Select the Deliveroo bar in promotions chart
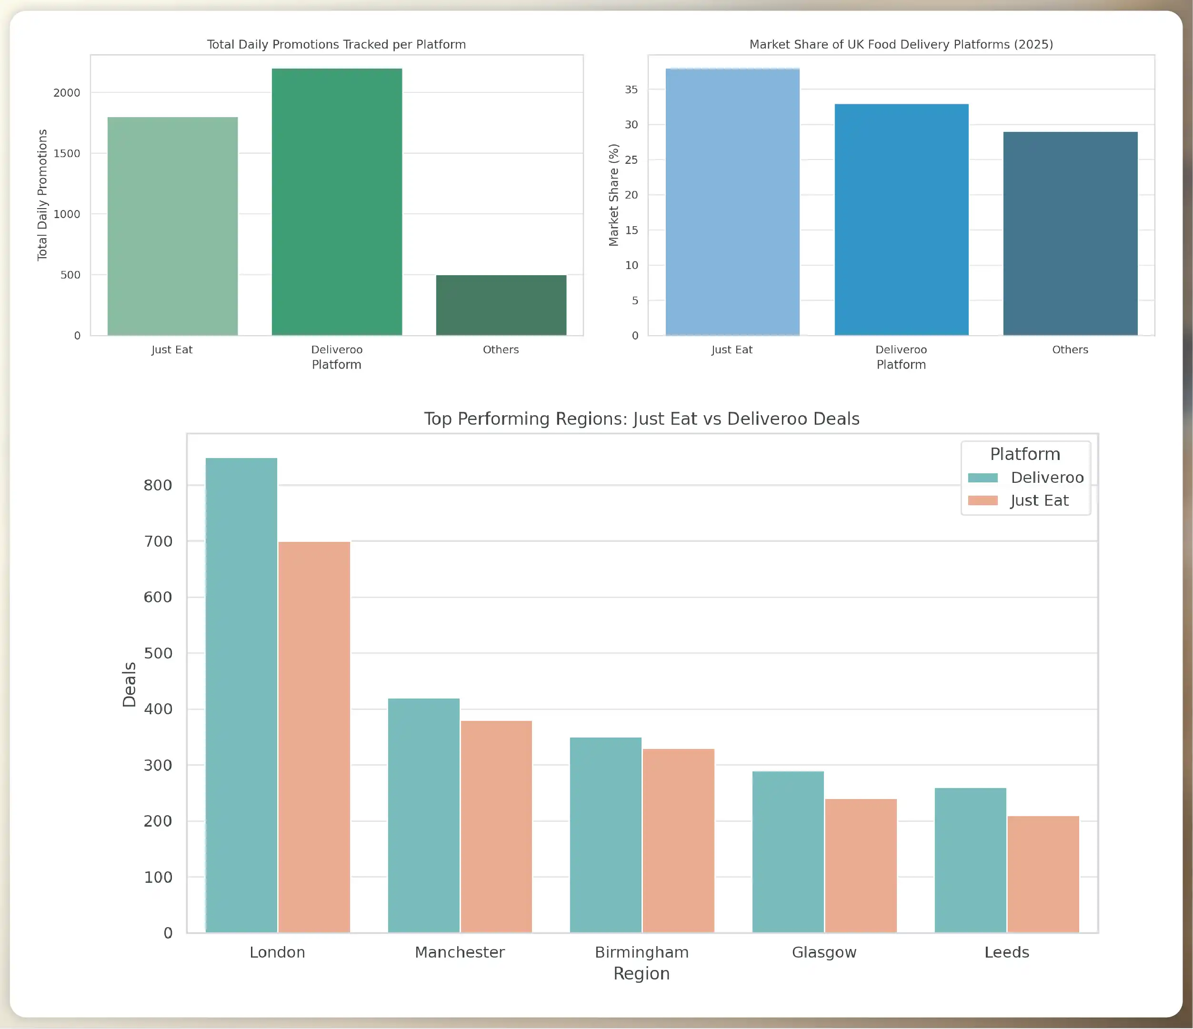Viewport: 1193px width, 1029px height. (337, 201)
